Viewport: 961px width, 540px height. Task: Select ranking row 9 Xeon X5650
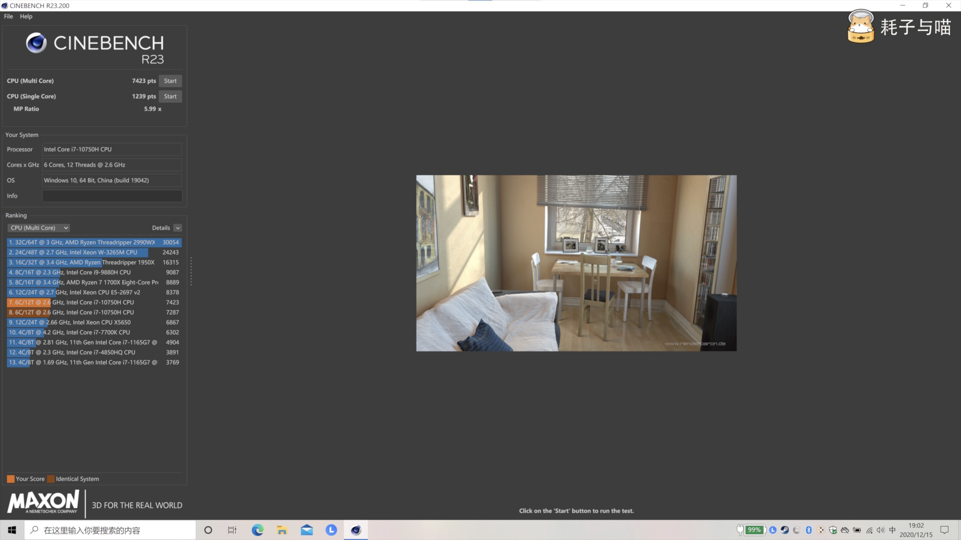(94, 322)
